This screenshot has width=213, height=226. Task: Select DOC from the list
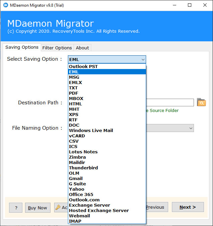click(x=107, y=125)
